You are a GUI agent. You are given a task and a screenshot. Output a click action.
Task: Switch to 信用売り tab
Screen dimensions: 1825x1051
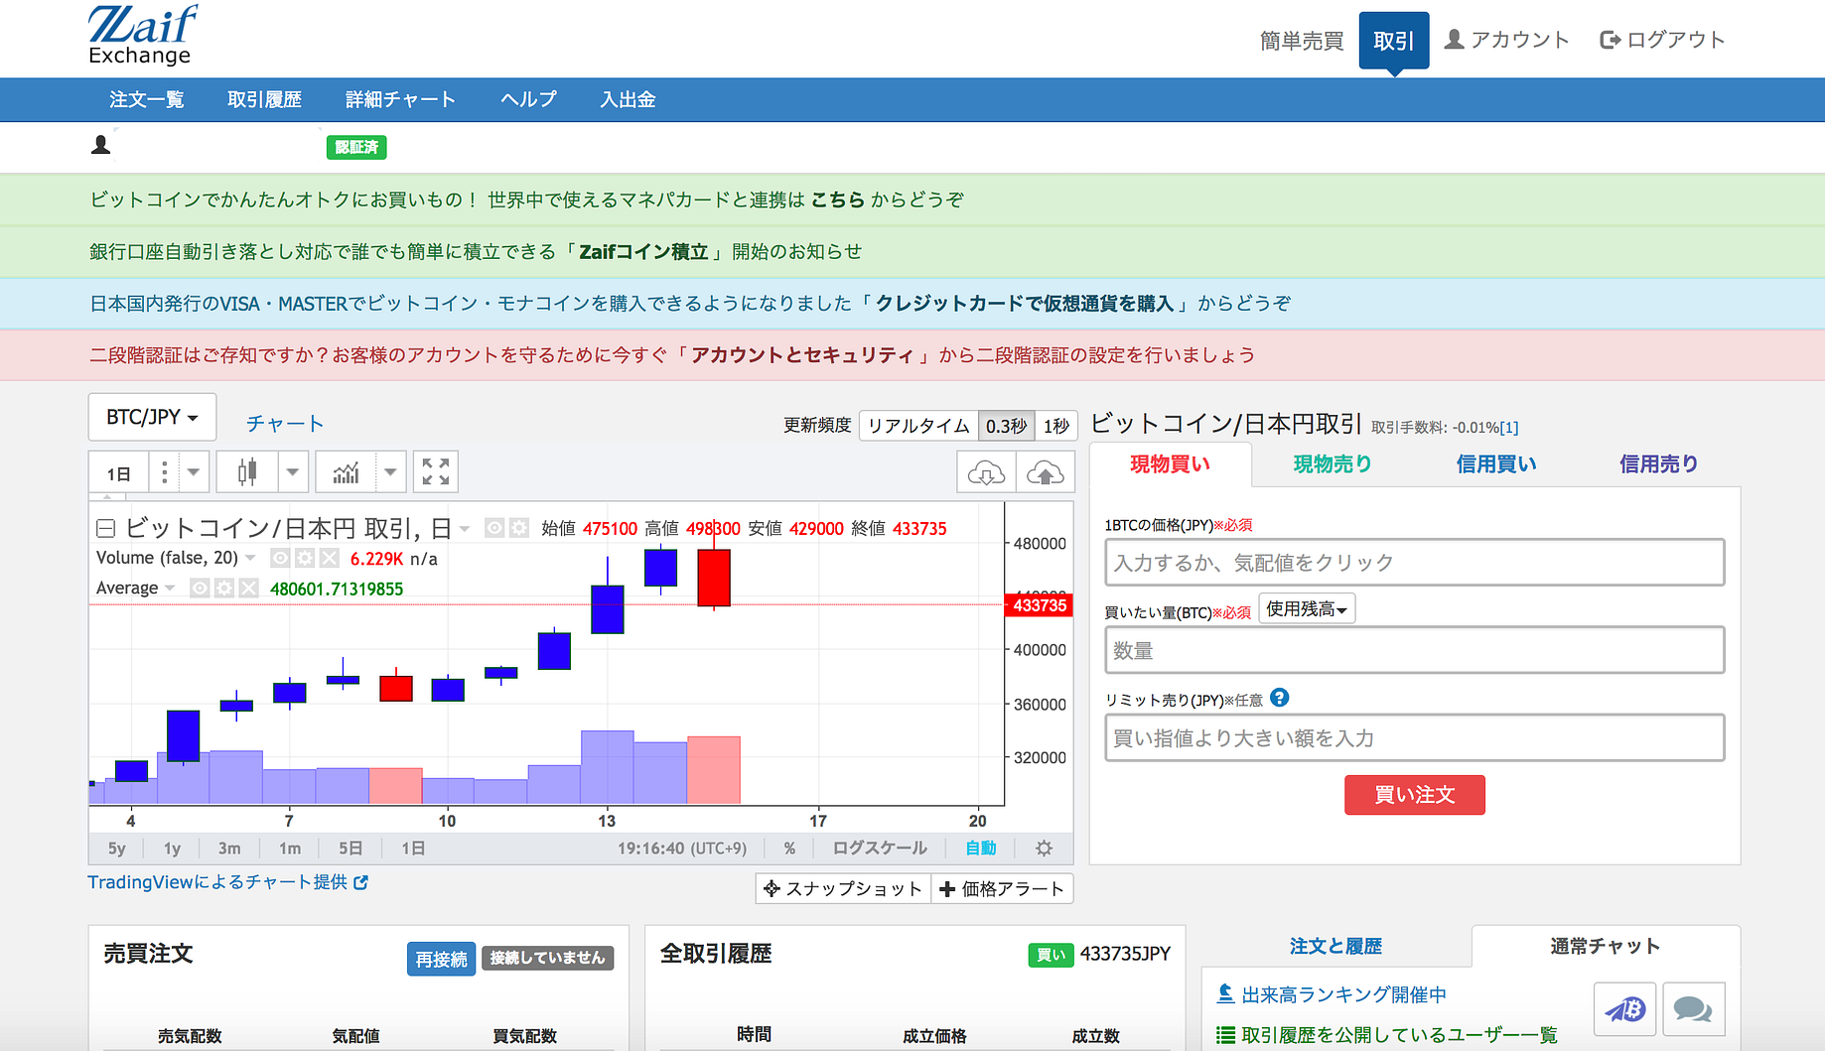coord(1658,463)
